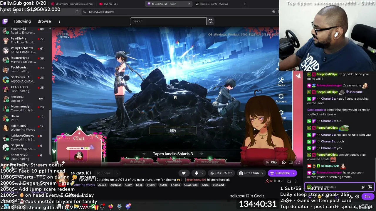
Task: Click the Twitch search field
Action: tap(168, 21)
